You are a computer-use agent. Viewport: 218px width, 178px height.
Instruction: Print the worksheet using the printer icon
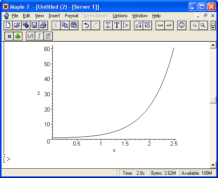[43, 25]
